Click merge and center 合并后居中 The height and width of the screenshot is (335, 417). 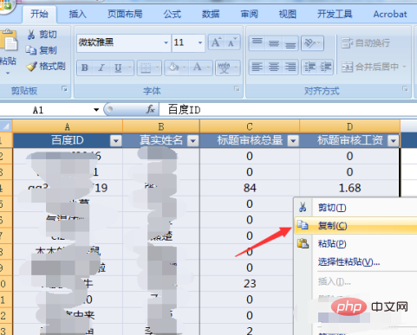coord(370,67)
